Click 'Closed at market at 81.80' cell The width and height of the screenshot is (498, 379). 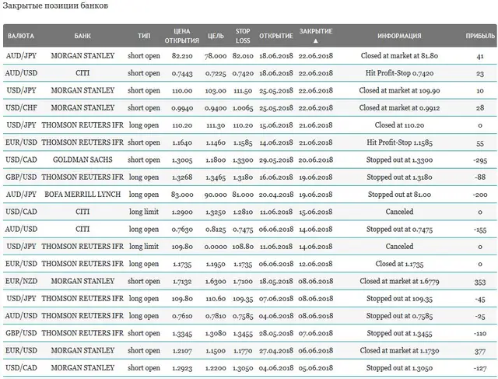tap(399, 56)
